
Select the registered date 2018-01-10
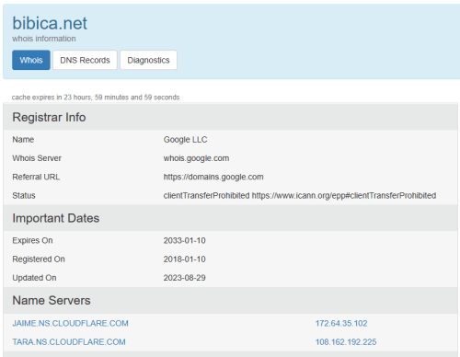(184, 259)
